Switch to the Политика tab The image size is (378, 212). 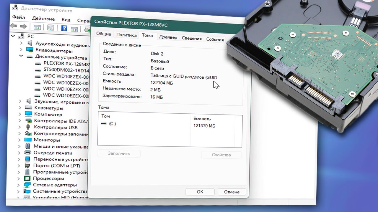coord(126,35)
